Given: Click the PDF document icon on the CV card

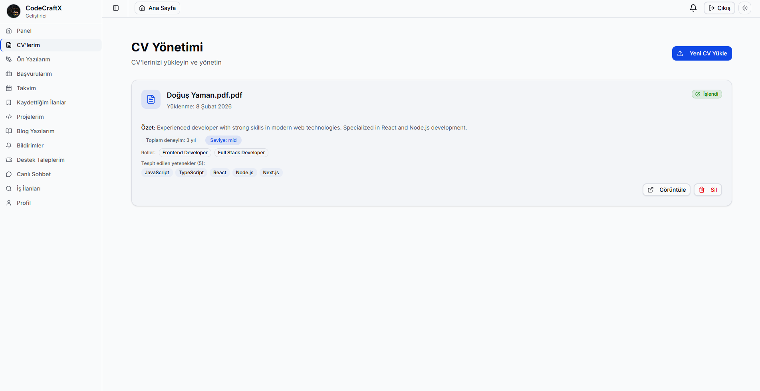Looking at the screenshot, I should point(151,99).
